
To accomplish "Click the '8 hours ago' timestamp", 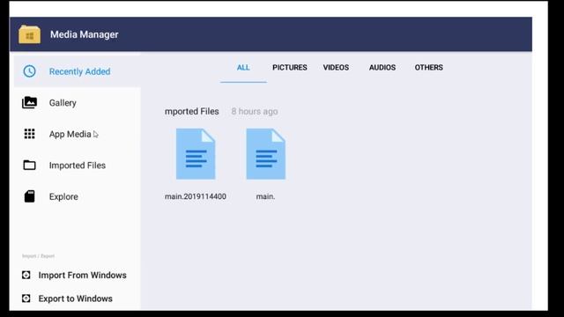I will 255,112.
